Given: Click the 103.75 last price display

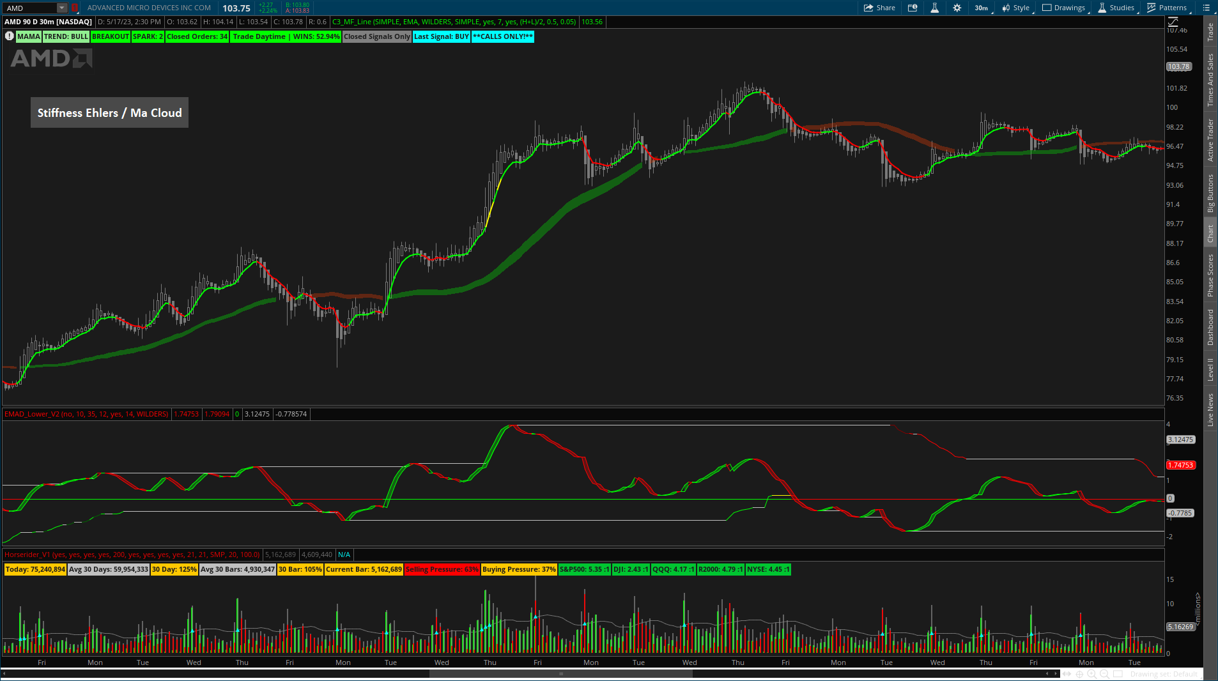Looking at the screenshot, I should tap(236, 8).
